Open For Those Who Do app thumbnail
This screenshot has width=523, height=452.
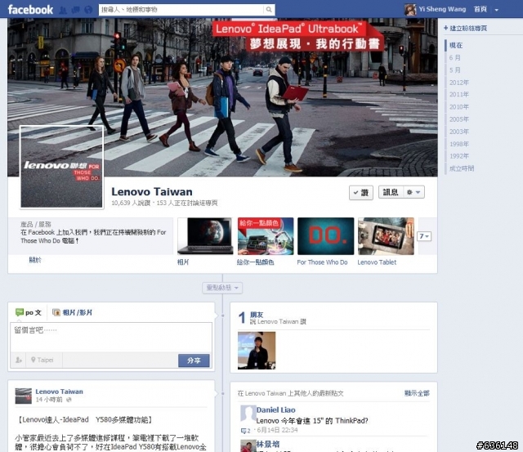click(325, 236)
